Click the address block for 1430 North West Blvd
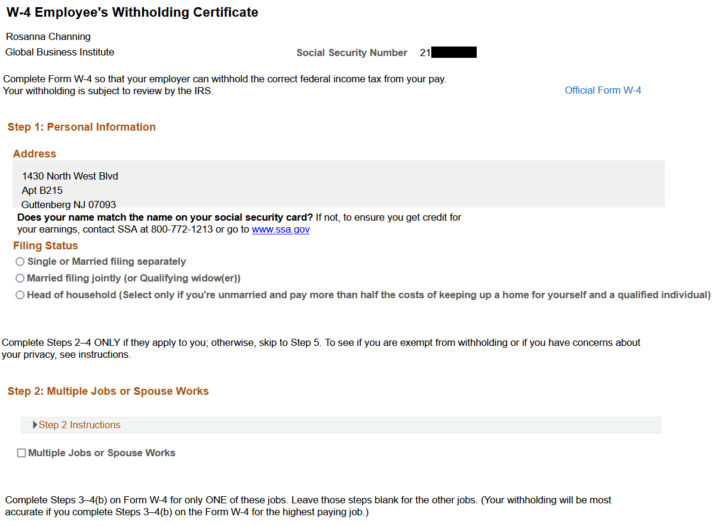This screenshot has height=526, width=724. pos(70,176)
